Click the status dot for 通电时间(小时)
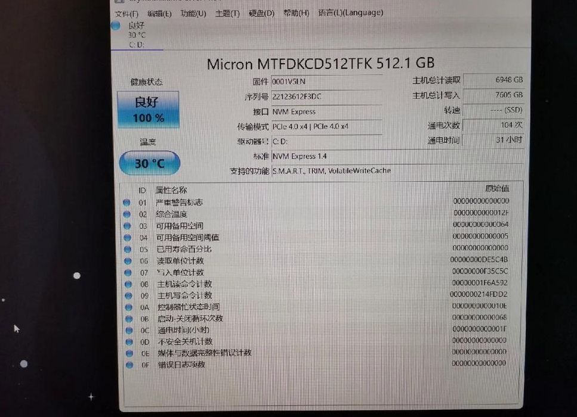 [129, 330]
